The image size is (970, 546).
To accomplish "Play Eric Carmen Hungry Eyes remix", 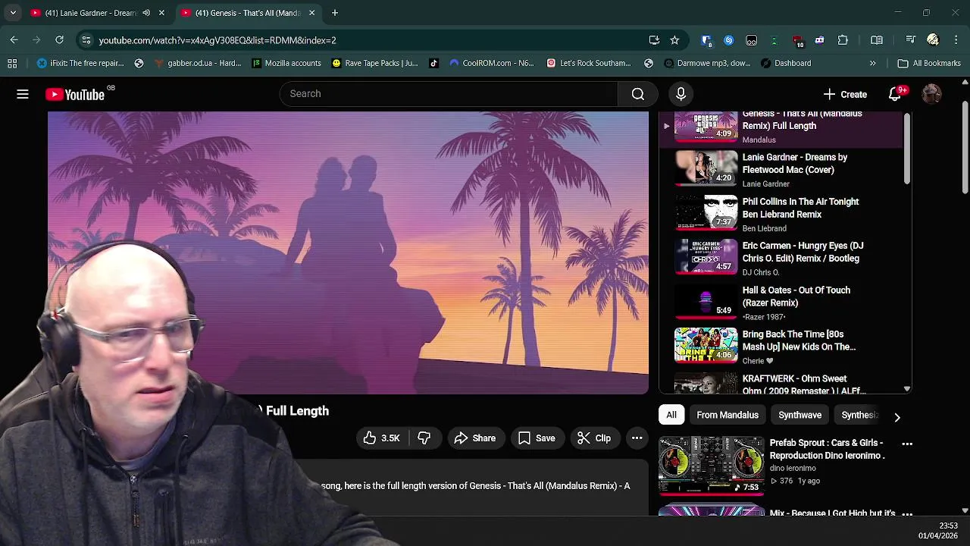I will click(781, 258).
